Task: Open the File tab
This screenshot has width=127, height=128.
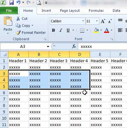Action: click(9, 11)
